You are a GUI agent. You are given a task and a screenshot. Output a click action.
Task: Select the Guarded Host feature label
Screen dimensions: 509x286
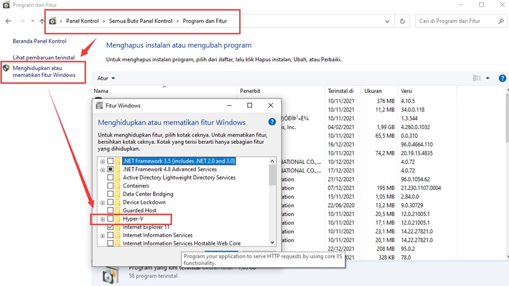(139, 210)
